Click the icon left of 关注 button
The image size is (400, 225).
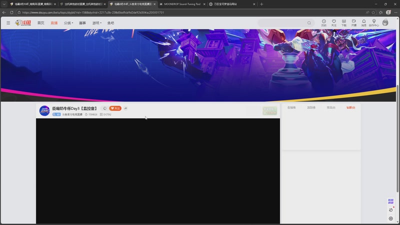click(x=105, y=108)
